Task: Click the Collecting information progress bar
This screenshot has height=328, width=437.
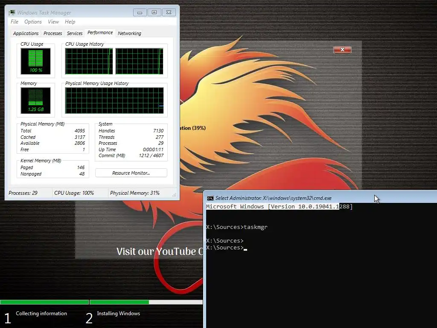Action: (x=44, y=302)
